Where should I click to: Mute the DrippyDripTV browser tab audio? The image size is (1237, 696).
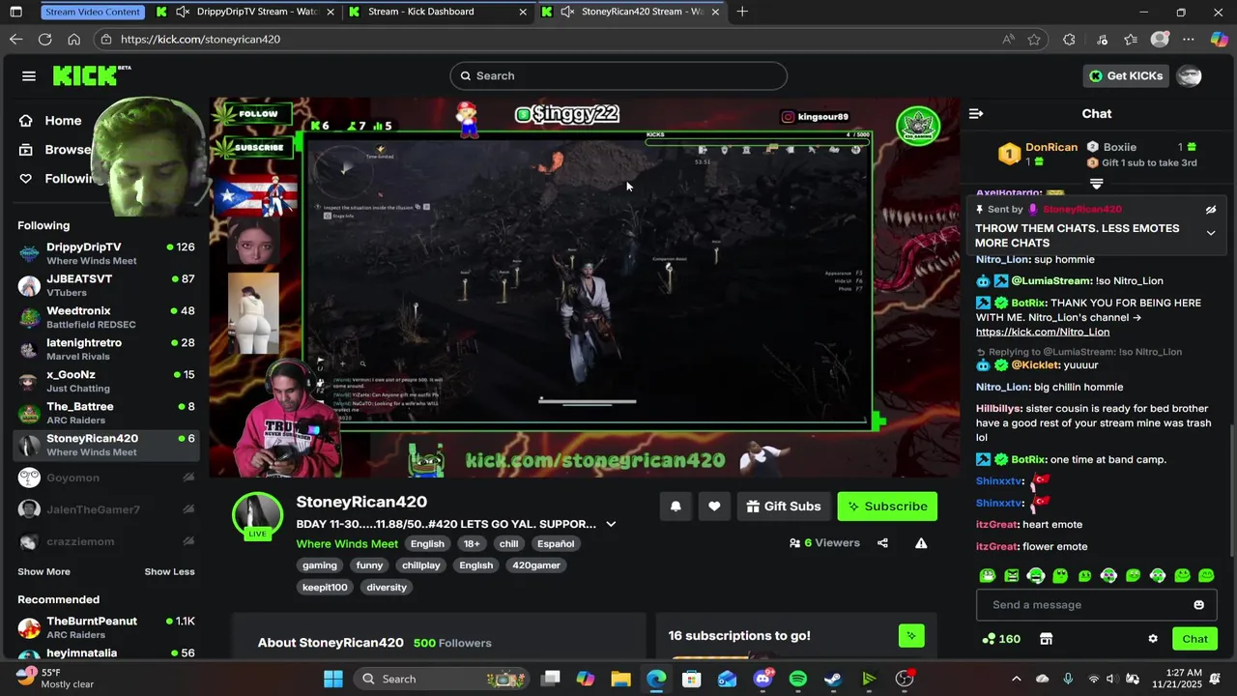(x=182, y=12)
